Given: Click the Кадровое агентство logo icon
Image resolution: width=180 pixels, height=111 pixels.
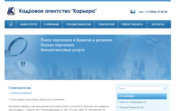Looking at the screenshot, I should click(x=11, y=11).
